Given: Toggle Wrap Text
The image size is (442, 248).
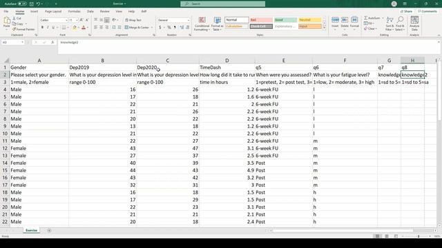Looking at the screenshot, I should pyautogui.click(x=133, y=20).
